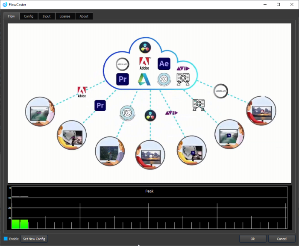The height and width of the screenshot is (246, 299).
Task: Click the -10 scale label on the meter
Action: tap(9, 198)
